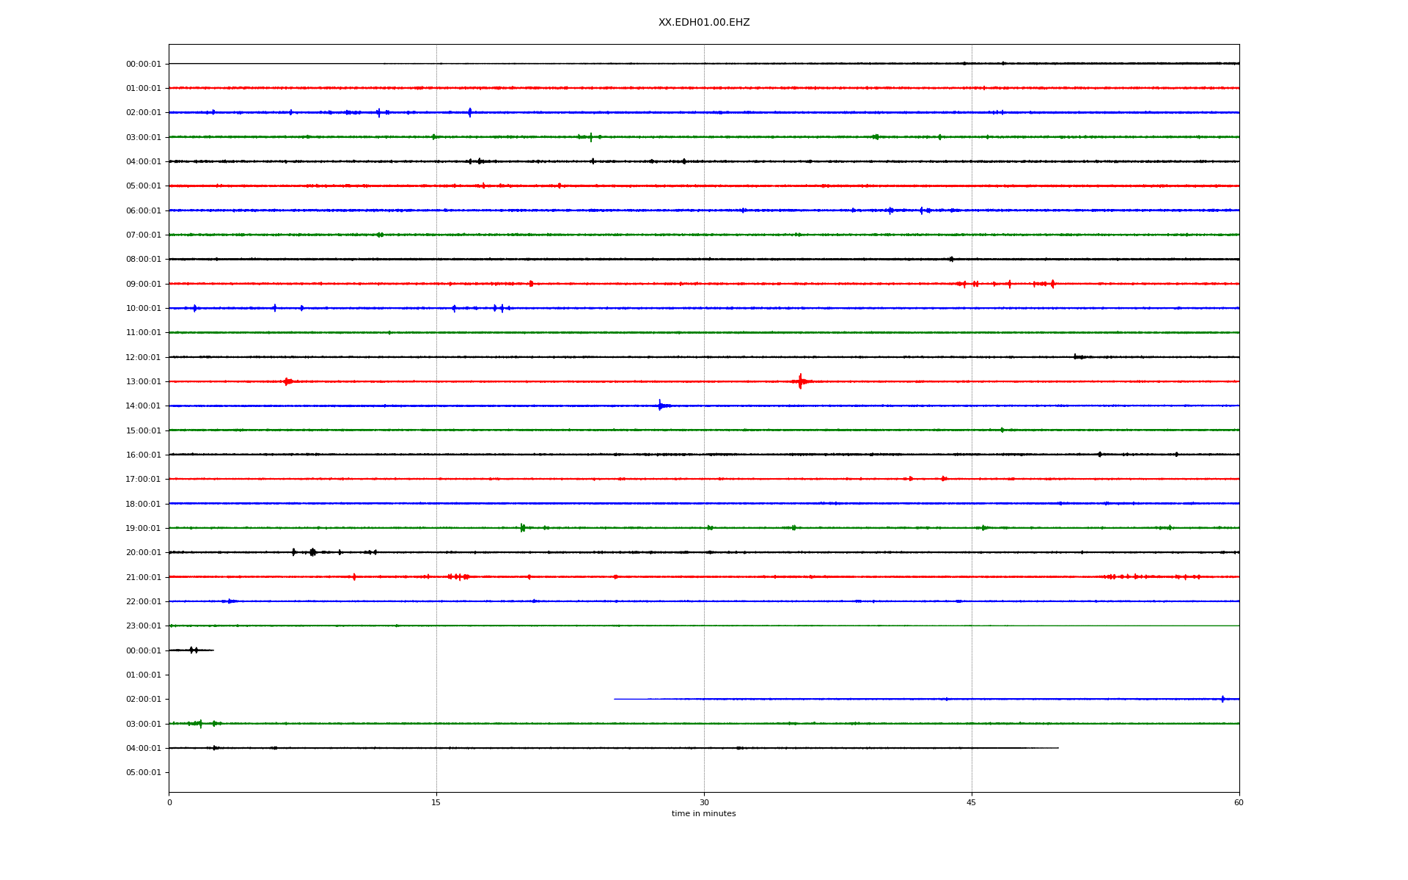The height and width of the screenshot is (880, 1408).
Task: Select the 11:00:01 row label
Action: 143,333
